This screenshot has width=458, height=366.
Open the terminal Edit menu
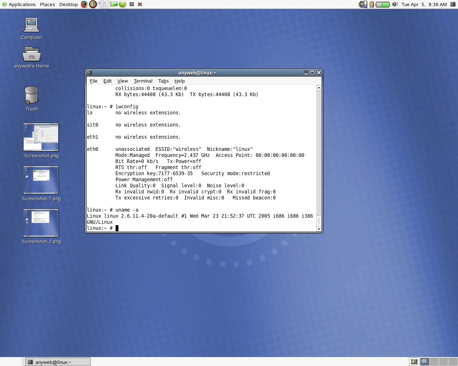coord(107,81)
